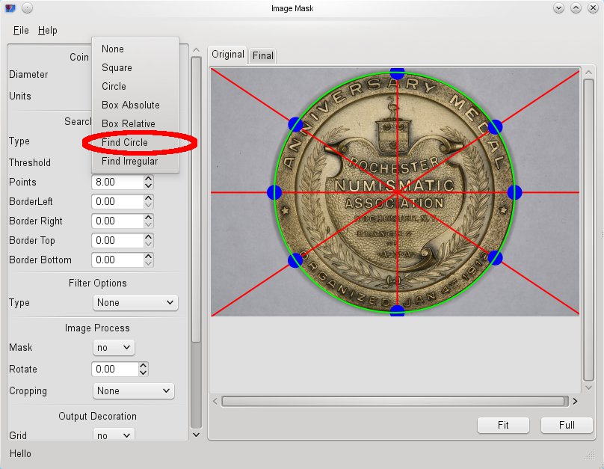The image size is (604, 469).
Task: Click the application icon in title bar
Action: click(10, 8)
